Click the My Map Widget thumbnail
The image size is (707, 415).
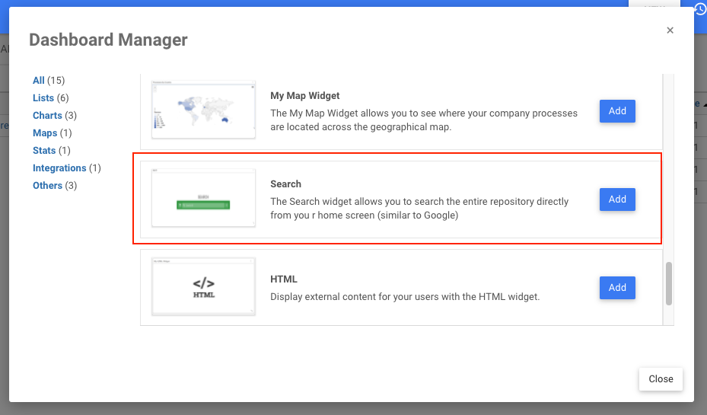pos(203,110)
